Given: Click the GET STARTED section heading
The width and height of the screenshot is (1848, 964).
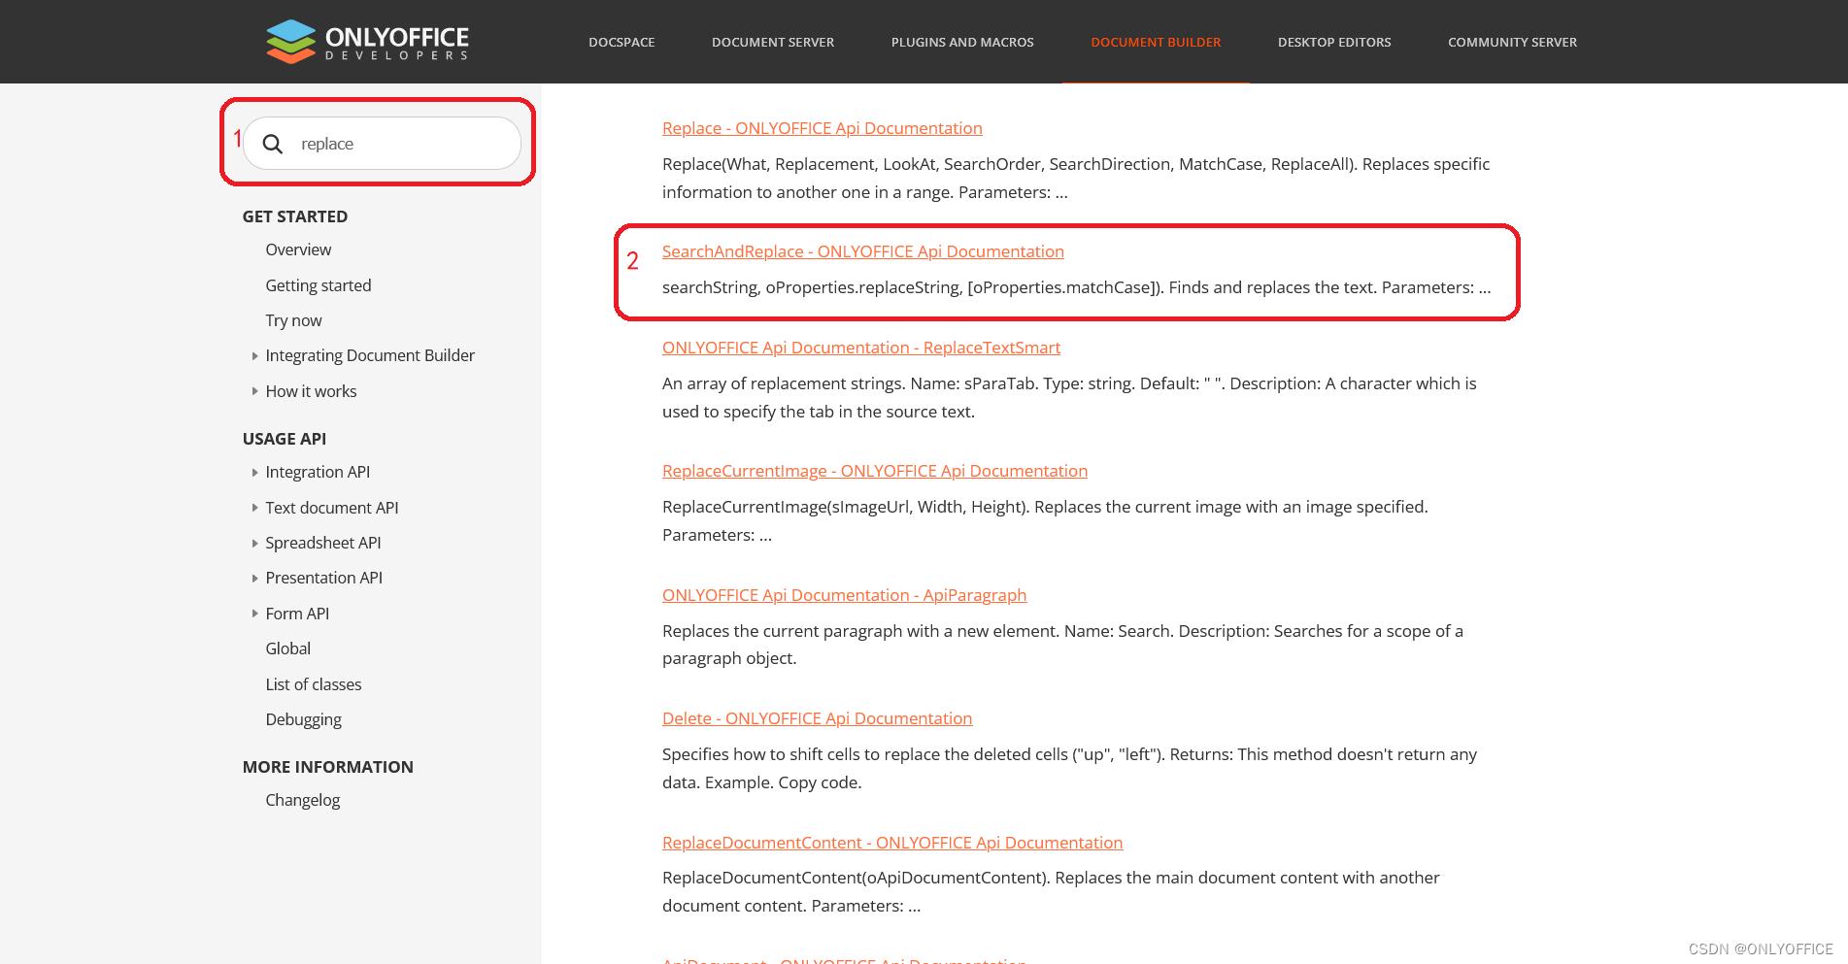Looking at the screenshot, I should [295, 216].
